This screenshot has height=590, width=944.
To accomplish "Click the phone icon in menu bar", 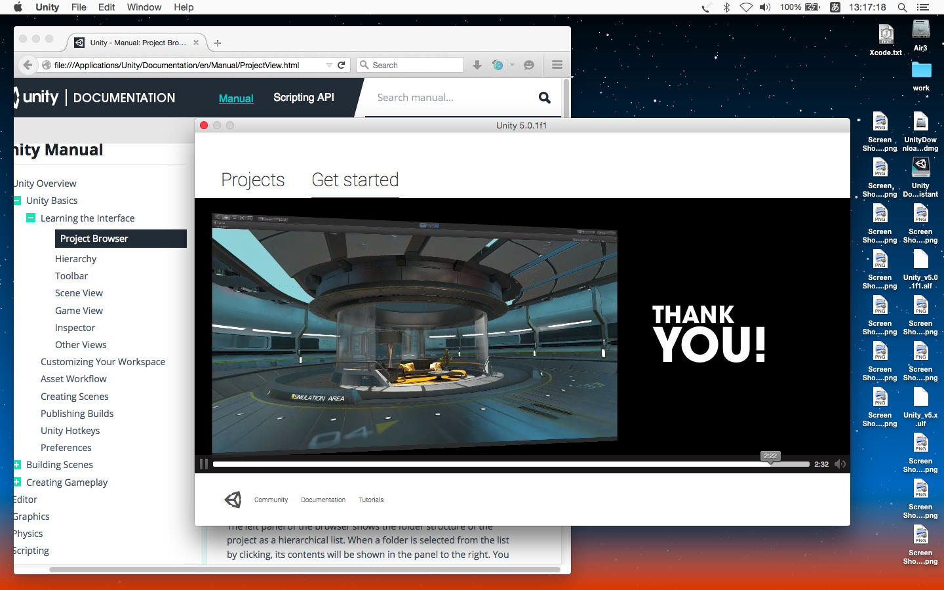I will point(706,7).
